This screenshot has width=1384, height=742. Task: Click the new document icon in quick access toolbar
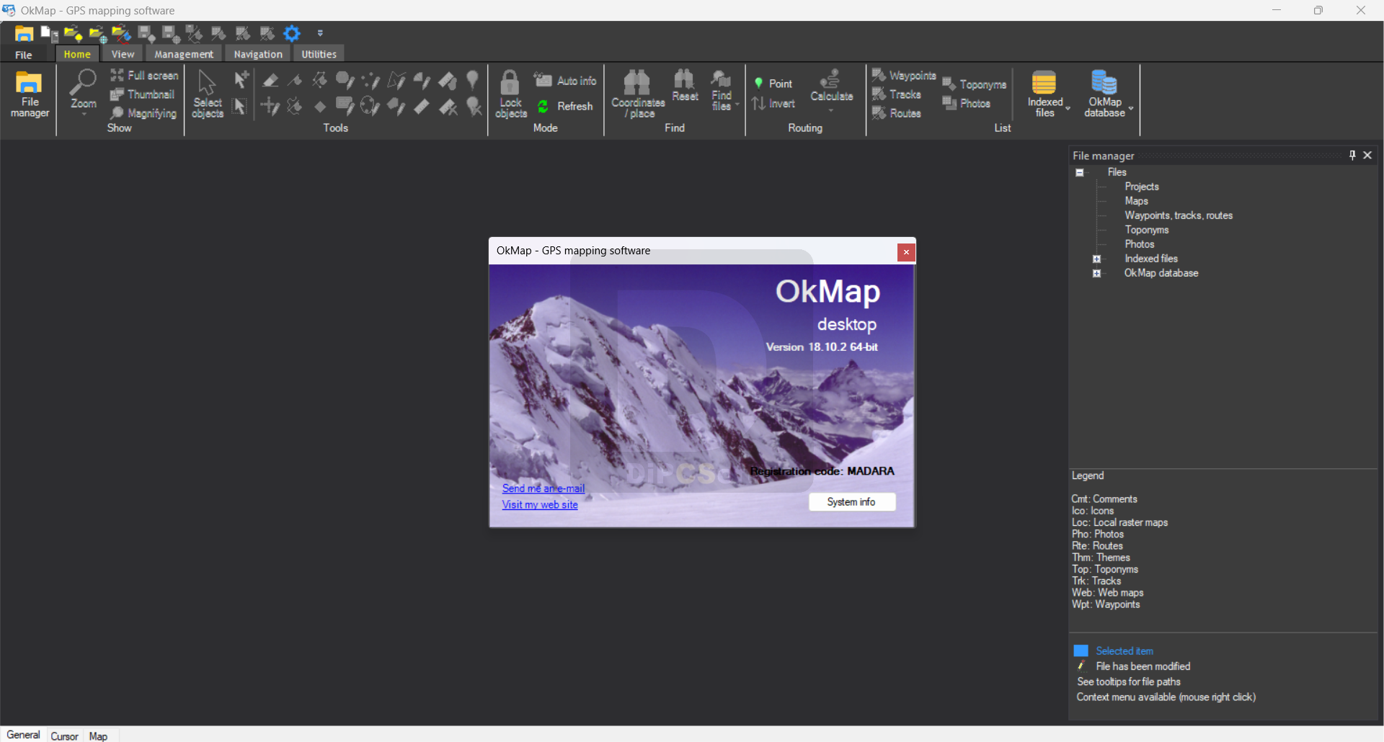[x=50, y=33]
